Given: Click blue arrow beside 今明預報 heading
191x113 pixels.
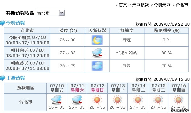Looking at the screenshot, I should click(3, 23).
